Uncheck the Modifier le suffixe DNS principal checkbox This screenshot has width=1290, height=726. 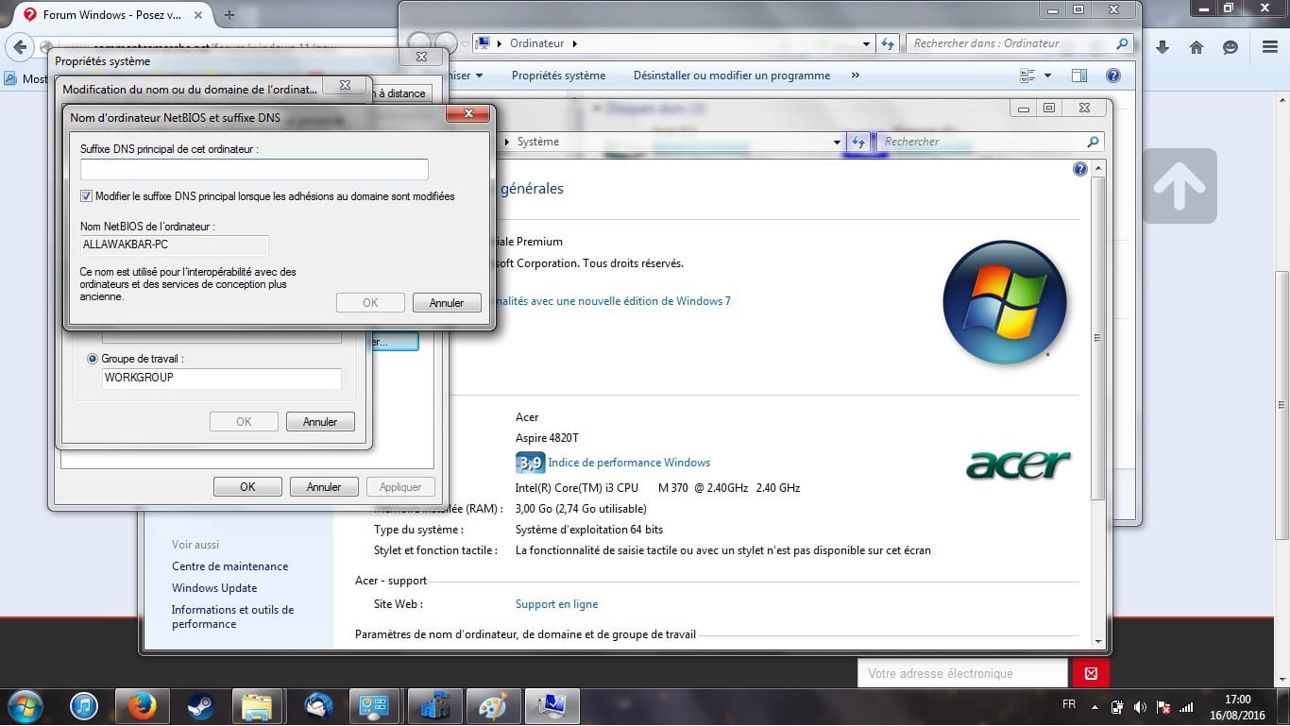click(87, 196)
